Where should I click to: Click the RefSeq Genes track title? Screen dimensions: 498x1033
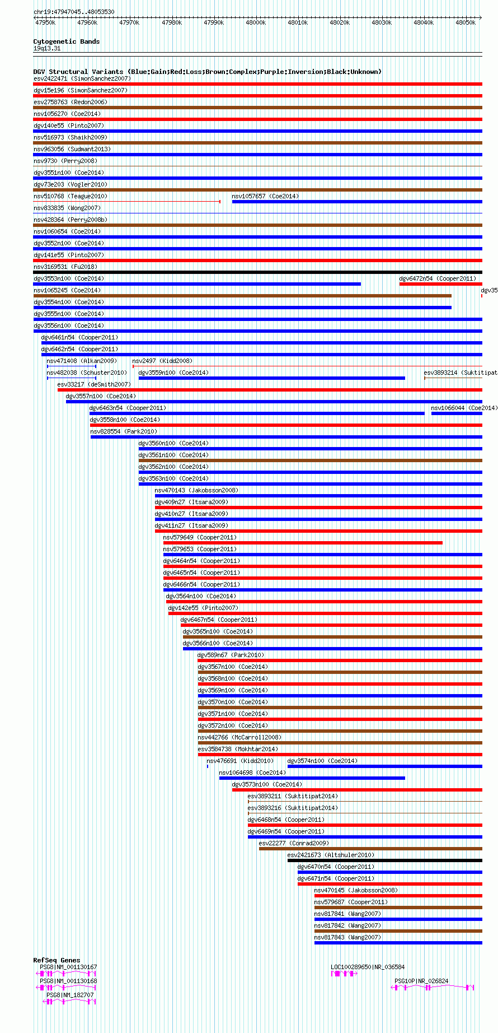point(57,960)
